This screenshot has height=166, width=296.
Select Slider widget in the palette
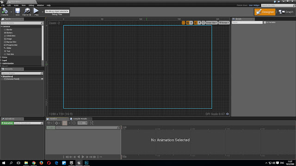pyautogui.click(x=9, y=48)
